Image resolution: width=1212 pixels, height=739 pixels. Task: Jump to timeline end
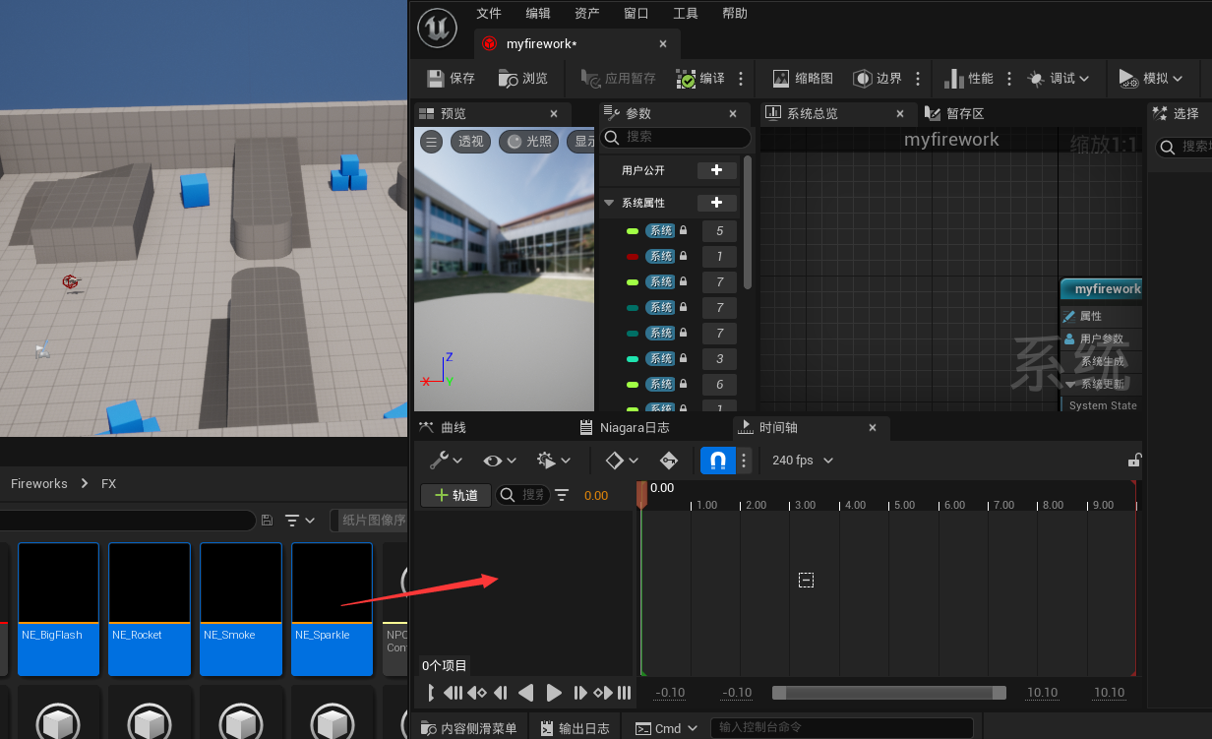click(624, 693)
